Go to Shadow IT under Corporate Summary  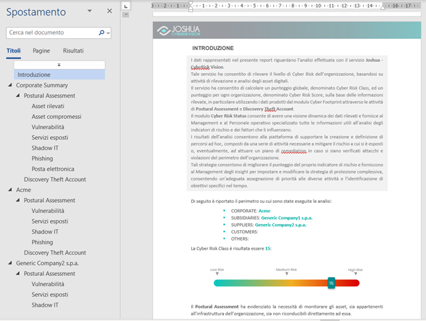(45, 148)
